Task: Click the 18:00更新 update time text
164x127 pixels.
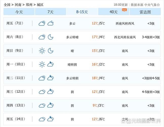Action: (x=120, y=5)
